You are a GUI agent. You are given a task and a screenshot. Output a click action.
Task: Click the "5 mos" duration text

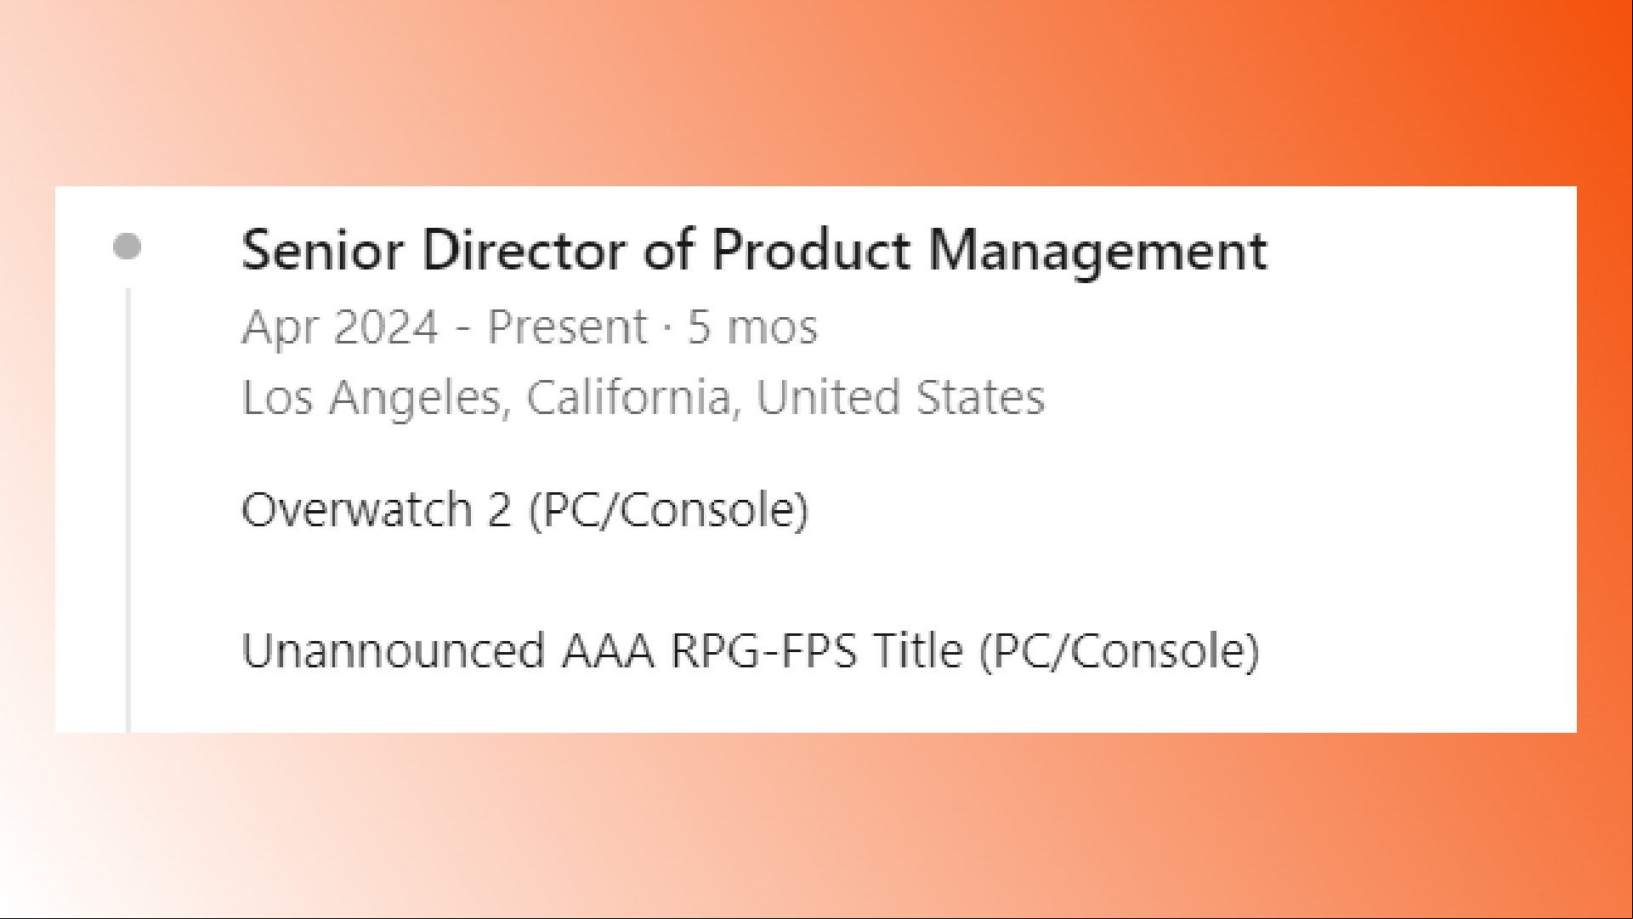(752, 326)
